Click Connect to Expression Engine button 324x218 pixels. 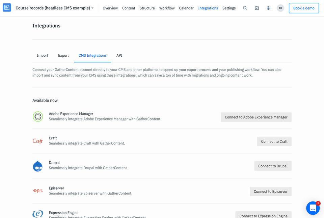pyautogui.click(x=263, y=215)
